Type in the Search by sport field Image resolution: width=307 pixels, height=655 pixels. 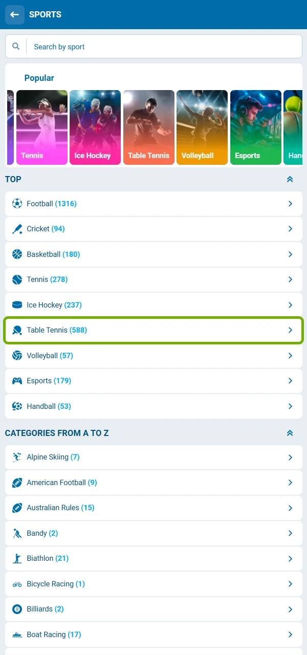164,47
